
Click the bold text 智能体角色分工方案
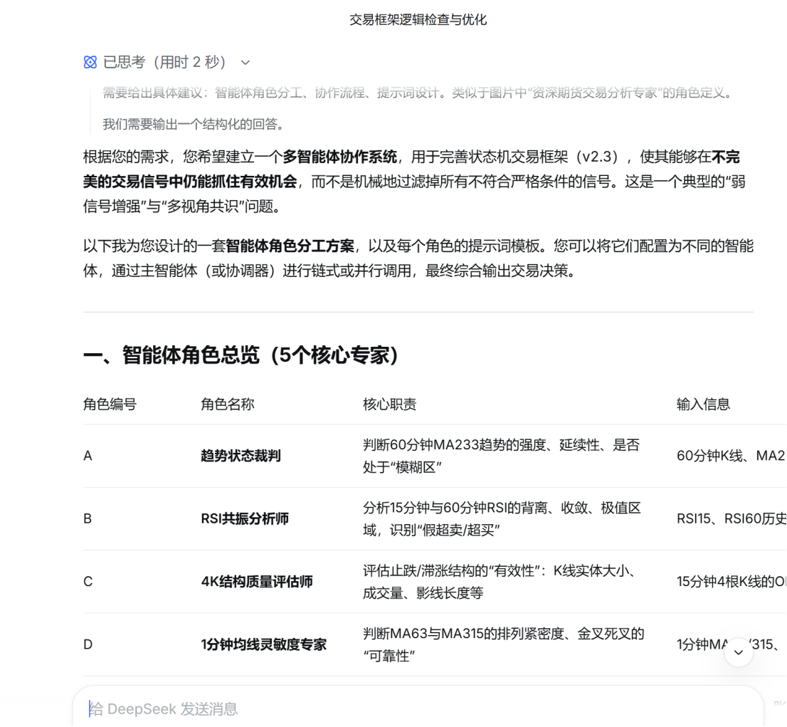(290, 246)
